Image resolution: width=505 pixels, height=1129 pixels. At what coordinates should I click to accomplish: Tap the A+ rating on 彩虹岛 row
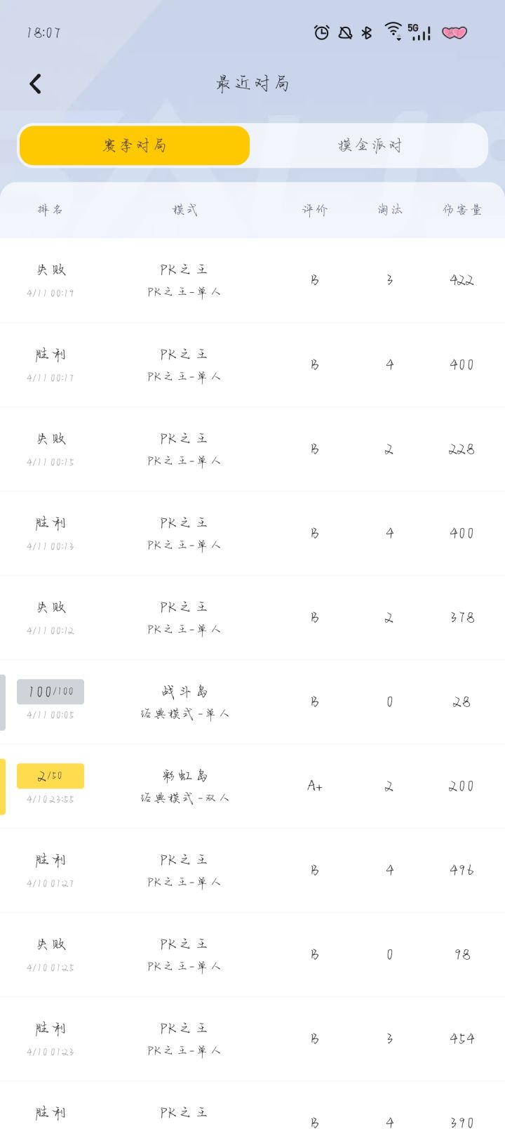point(315,786)
